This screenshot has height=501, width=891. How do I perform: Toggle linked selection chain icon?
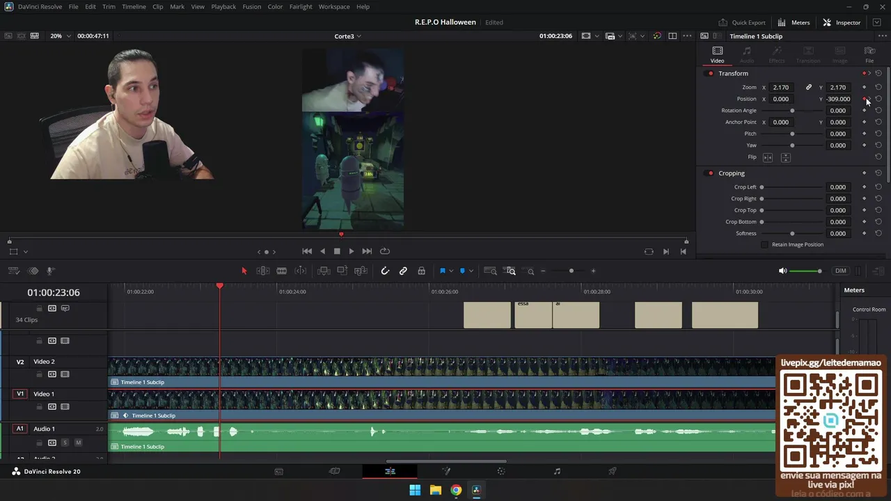click(403, 271)
